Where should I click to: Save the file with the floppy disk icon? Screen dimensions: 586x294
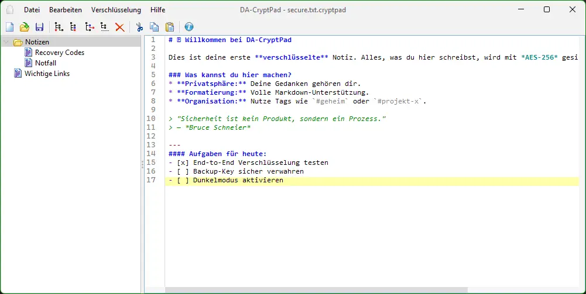(39, 27)
